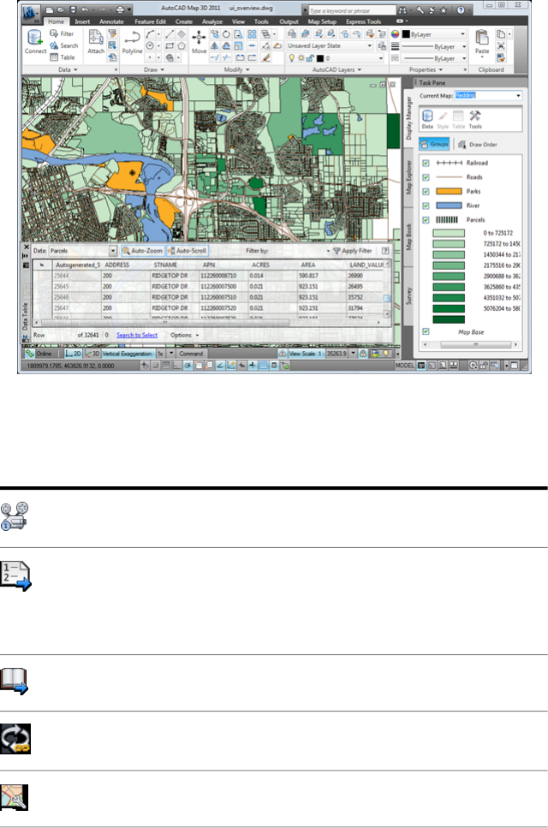Image resolution: width=548 pixels, height=828 pixels.
Task: Open the Vertical Exaggeration 1x dropdown
Action: pos(171,354)
